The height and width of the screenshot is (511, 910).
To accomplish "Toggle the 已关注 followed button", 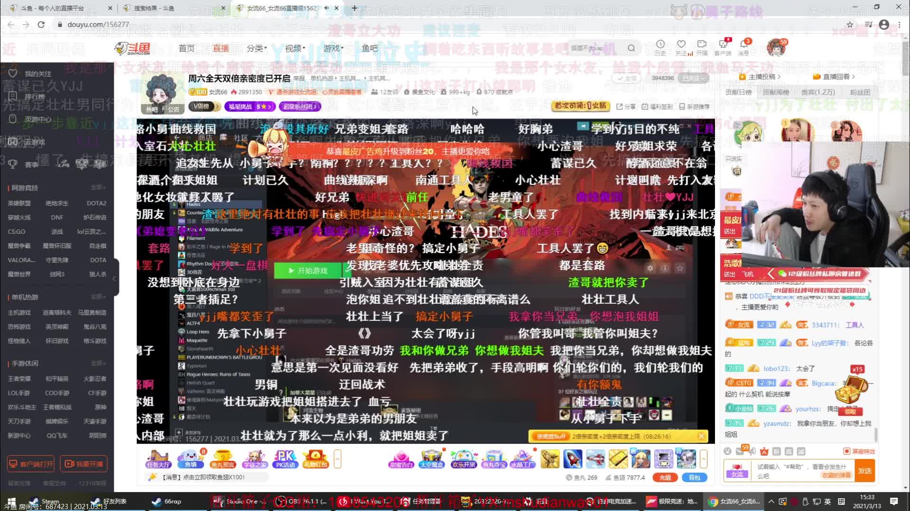I will pyautogui.click(x=694, y=78).
